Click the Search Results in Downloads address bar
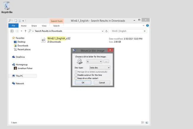Image resolution: width=193 pixels, height=129 pixels. (66, 31)
